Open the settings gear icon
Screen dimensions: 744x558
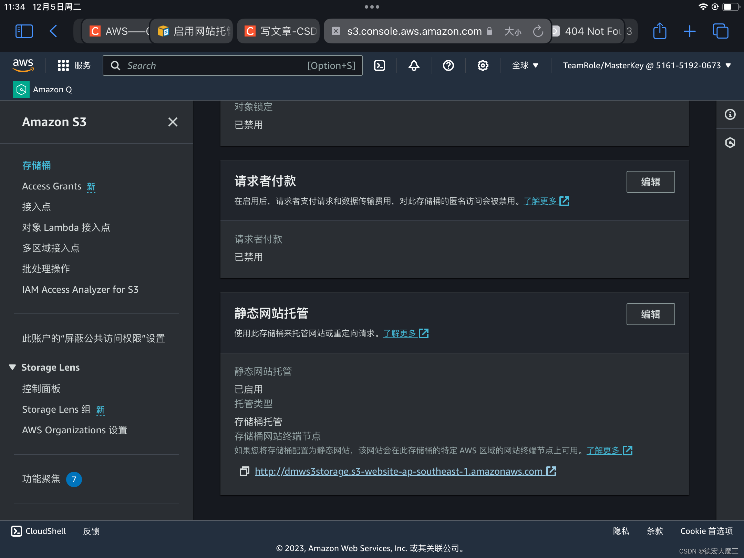click(x=483, y=65)
